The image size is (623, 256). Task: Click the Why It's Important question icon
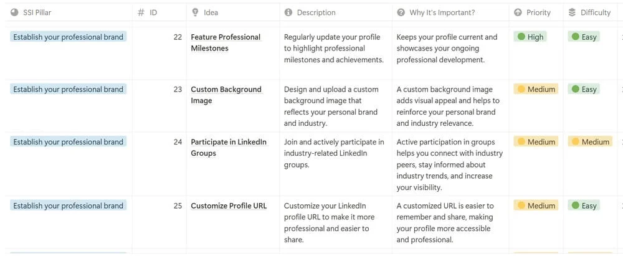(401, 12)
